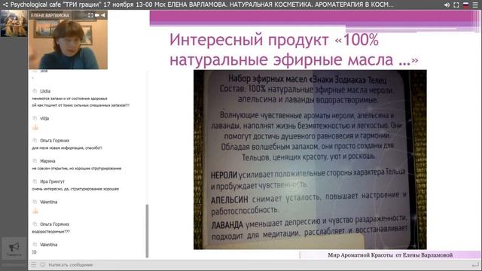Click the thumbs-up emoji under Vilija
The height and width of the screenshot is (271, 482).
(x=35, y=127)
